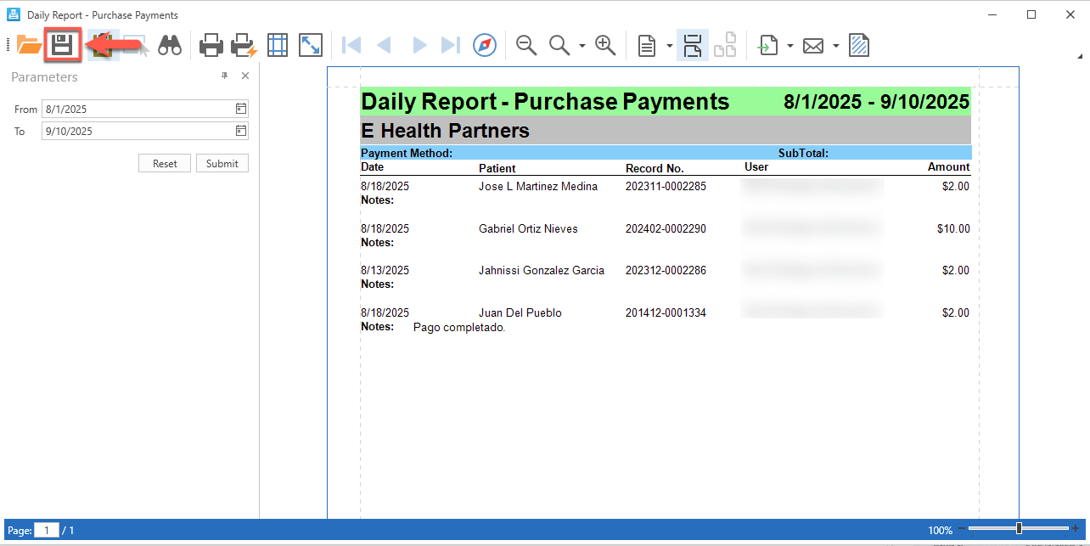Screen dimensions: 1090x546
Task: Click the Show Cover Page icon
Action: [x=725, y=45]
